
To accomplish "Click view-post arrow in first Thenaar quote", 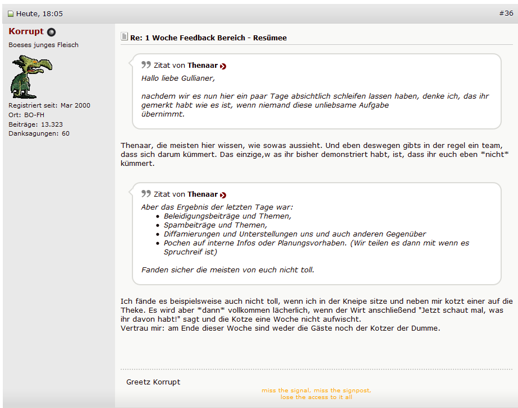I will coord(223,66).
